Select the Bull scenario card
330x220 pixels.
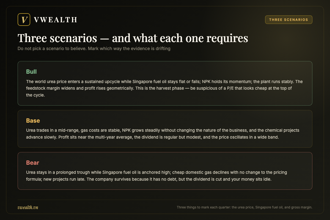pos(165,83)
